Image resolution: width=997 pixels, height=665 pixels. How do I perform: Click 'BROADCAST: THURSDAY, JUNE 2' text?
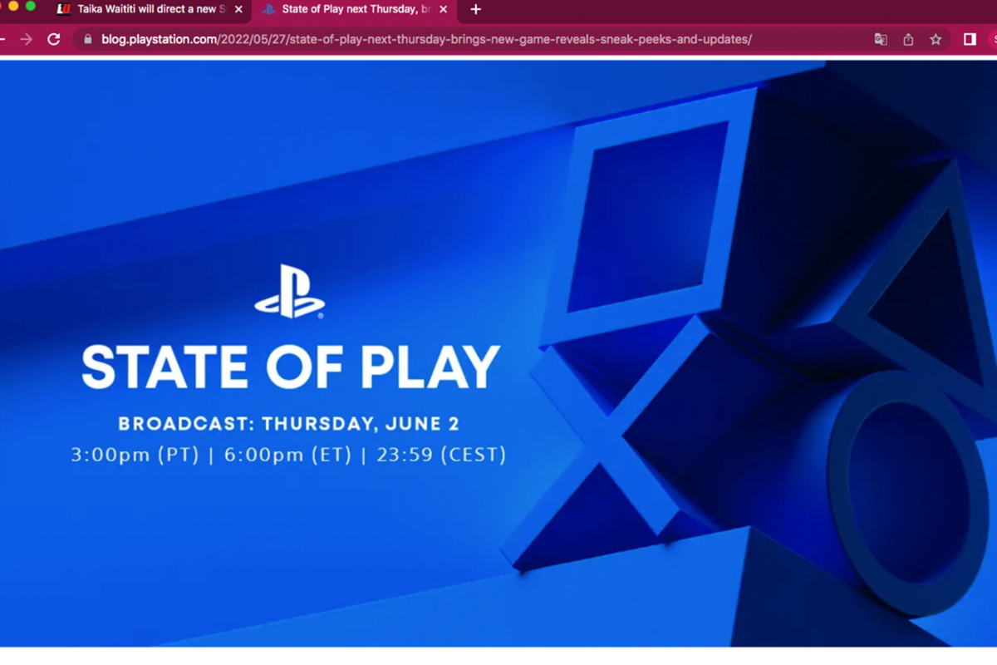288,423
